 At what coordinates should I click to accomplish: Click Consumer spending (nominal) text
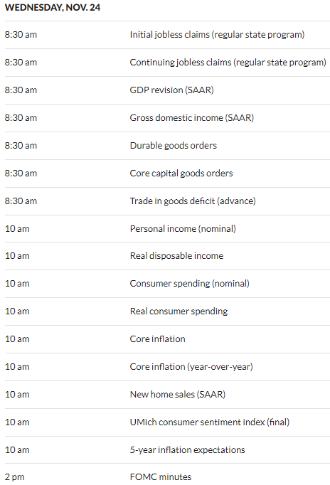pyautogui.click(x=190, y=284)
